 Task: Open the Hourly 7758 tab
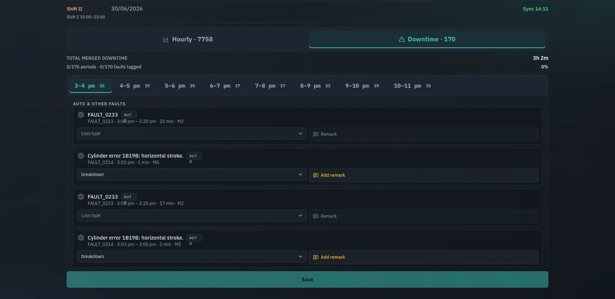[188, 39]
